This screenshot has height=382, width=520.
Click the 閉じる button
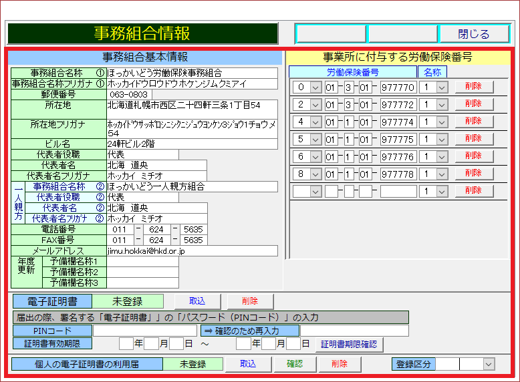[473, 34]
